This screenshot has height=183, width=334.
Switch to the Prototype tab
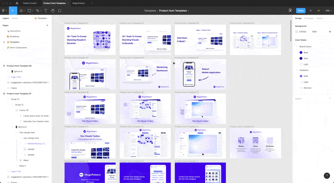pos(309,18)
